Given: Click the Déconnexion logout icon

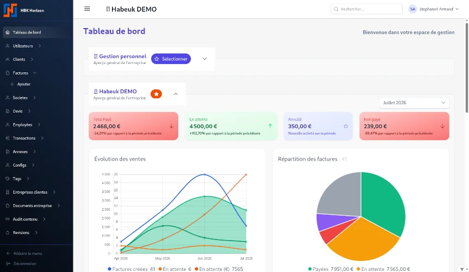Looking at the screenshot, I should tap(8, 264).
